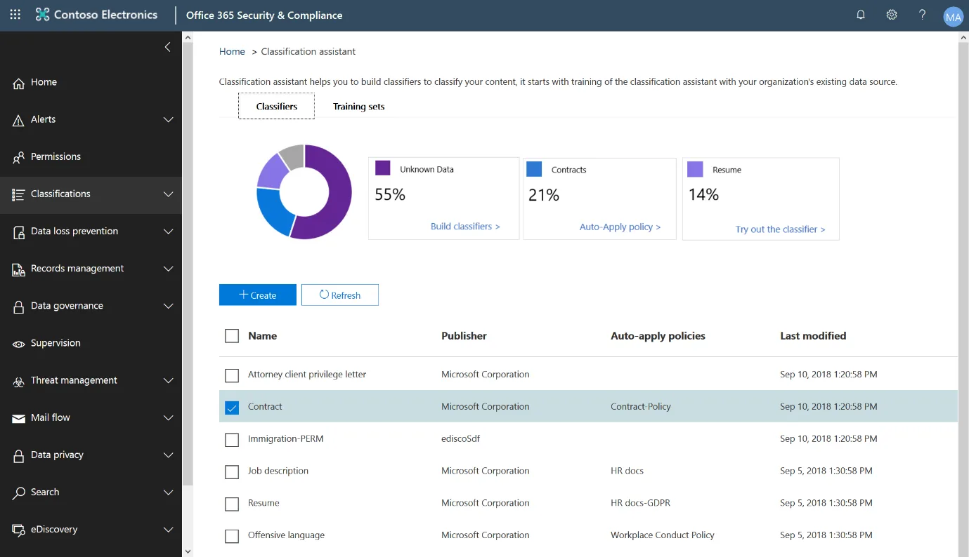This screenshot has height=557, width=969.
Task: Click the Home house icon in sidebar
Action: click(19, 83)
